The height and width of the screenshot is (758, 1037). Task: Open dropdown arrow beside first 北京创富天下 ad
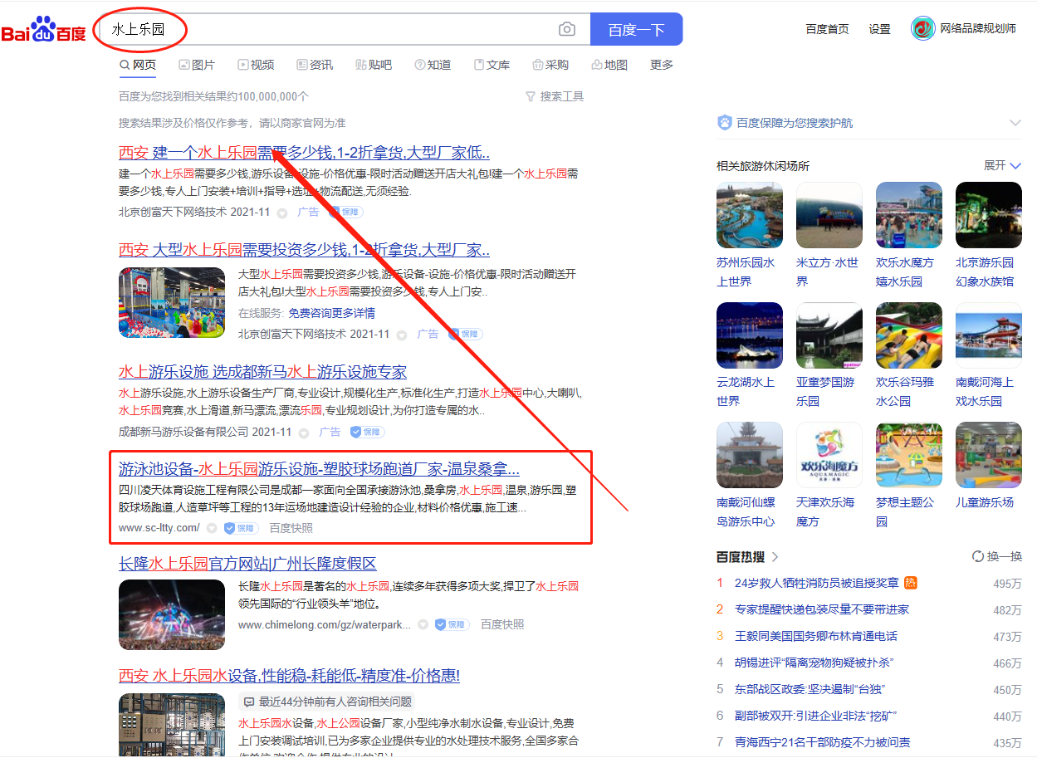[281, 213]
